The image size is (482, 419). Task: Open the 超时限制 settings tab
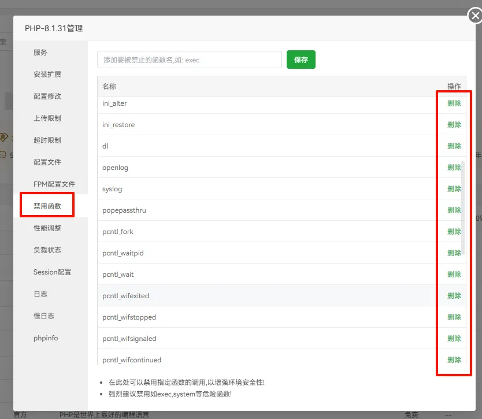47,140
